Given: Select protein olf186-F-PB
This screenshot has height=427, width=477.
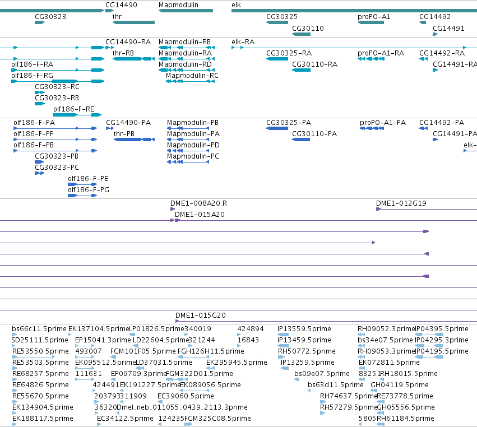Looking at the screenshot, I should pos(55,151).
